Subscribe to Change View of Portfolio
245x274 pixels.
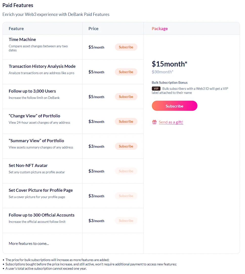126,121
